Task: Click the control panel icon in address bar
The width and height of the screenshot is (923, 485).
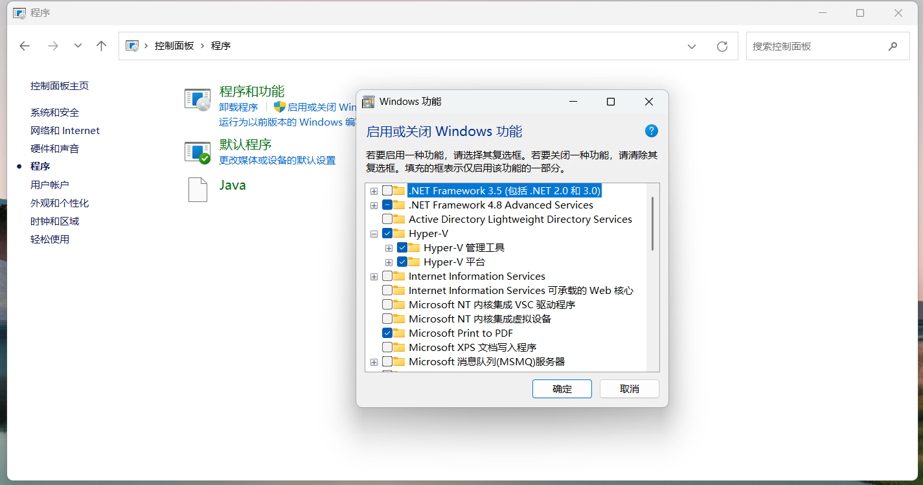Action: [132, 46]
